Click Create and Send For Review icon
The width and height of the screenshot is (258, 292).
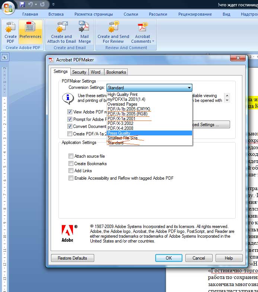tap(113, 32)
